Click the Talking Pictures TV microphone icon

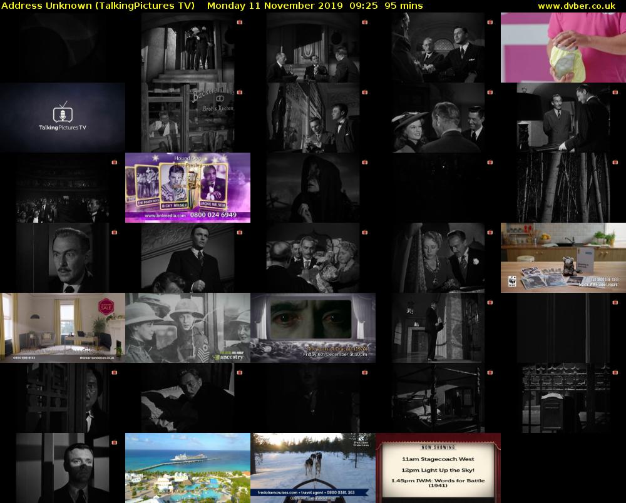[x=63, y=112]
